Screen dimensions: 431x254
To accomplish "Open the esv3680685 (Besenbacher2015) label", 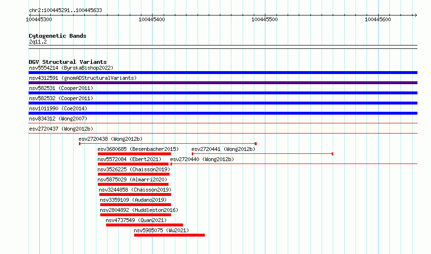I will 138,149.
